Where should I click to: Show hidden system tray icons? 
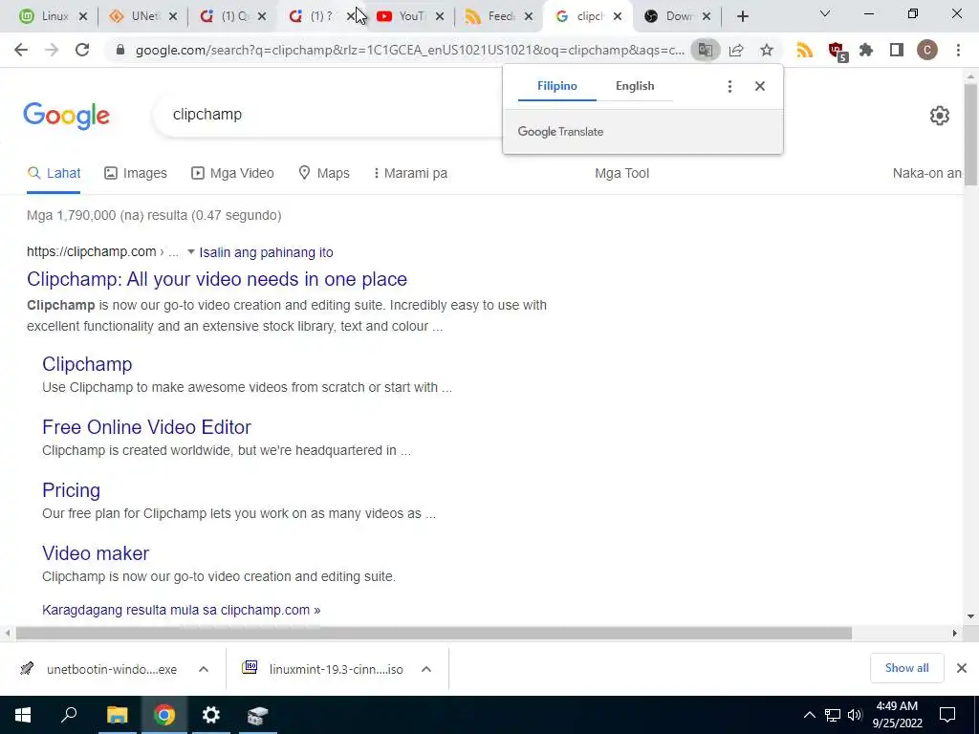pyautogui.click(x=809, y=715)
